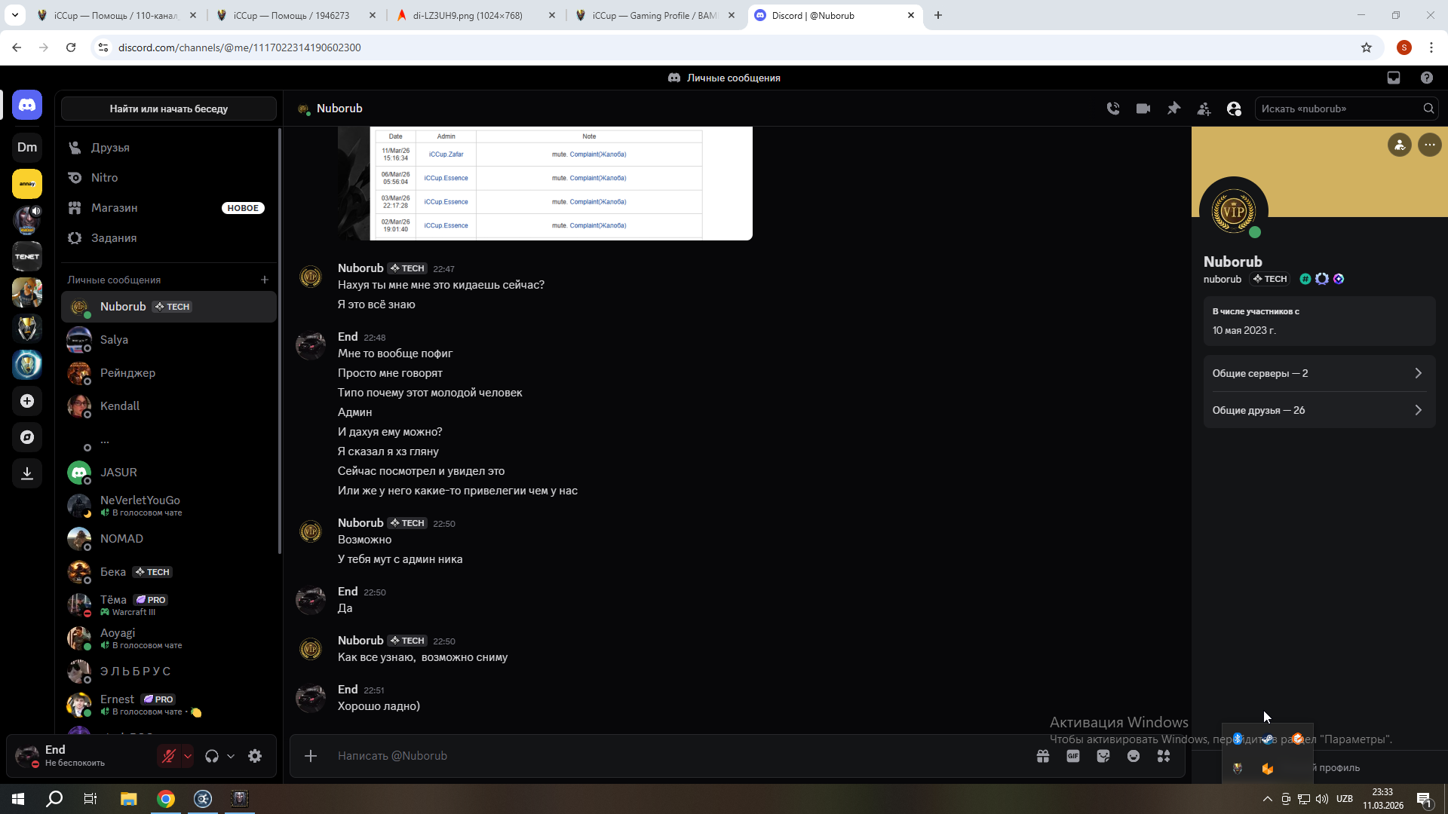Toggle the user profile panel
1448x814 pixels.
pyautogui.click(x=1234, y=109)
